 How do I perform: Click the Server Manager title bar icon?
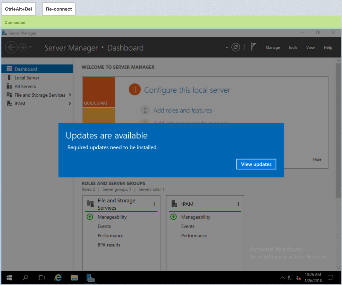pos(4,33)
